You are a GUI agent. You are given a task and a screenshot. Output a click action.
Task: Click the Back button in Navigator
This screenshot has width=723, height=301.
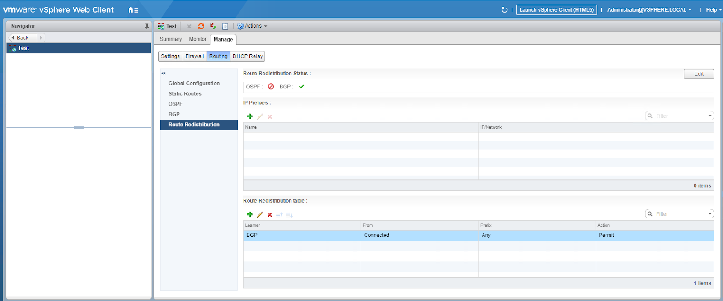tap(21, 38)
